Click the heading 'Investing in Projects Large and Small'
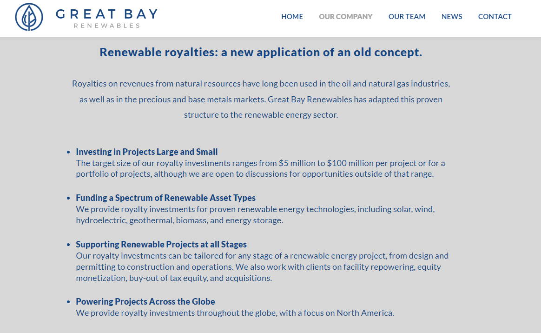The height and width of the screenshot is (333, 541). pos(146,152)
